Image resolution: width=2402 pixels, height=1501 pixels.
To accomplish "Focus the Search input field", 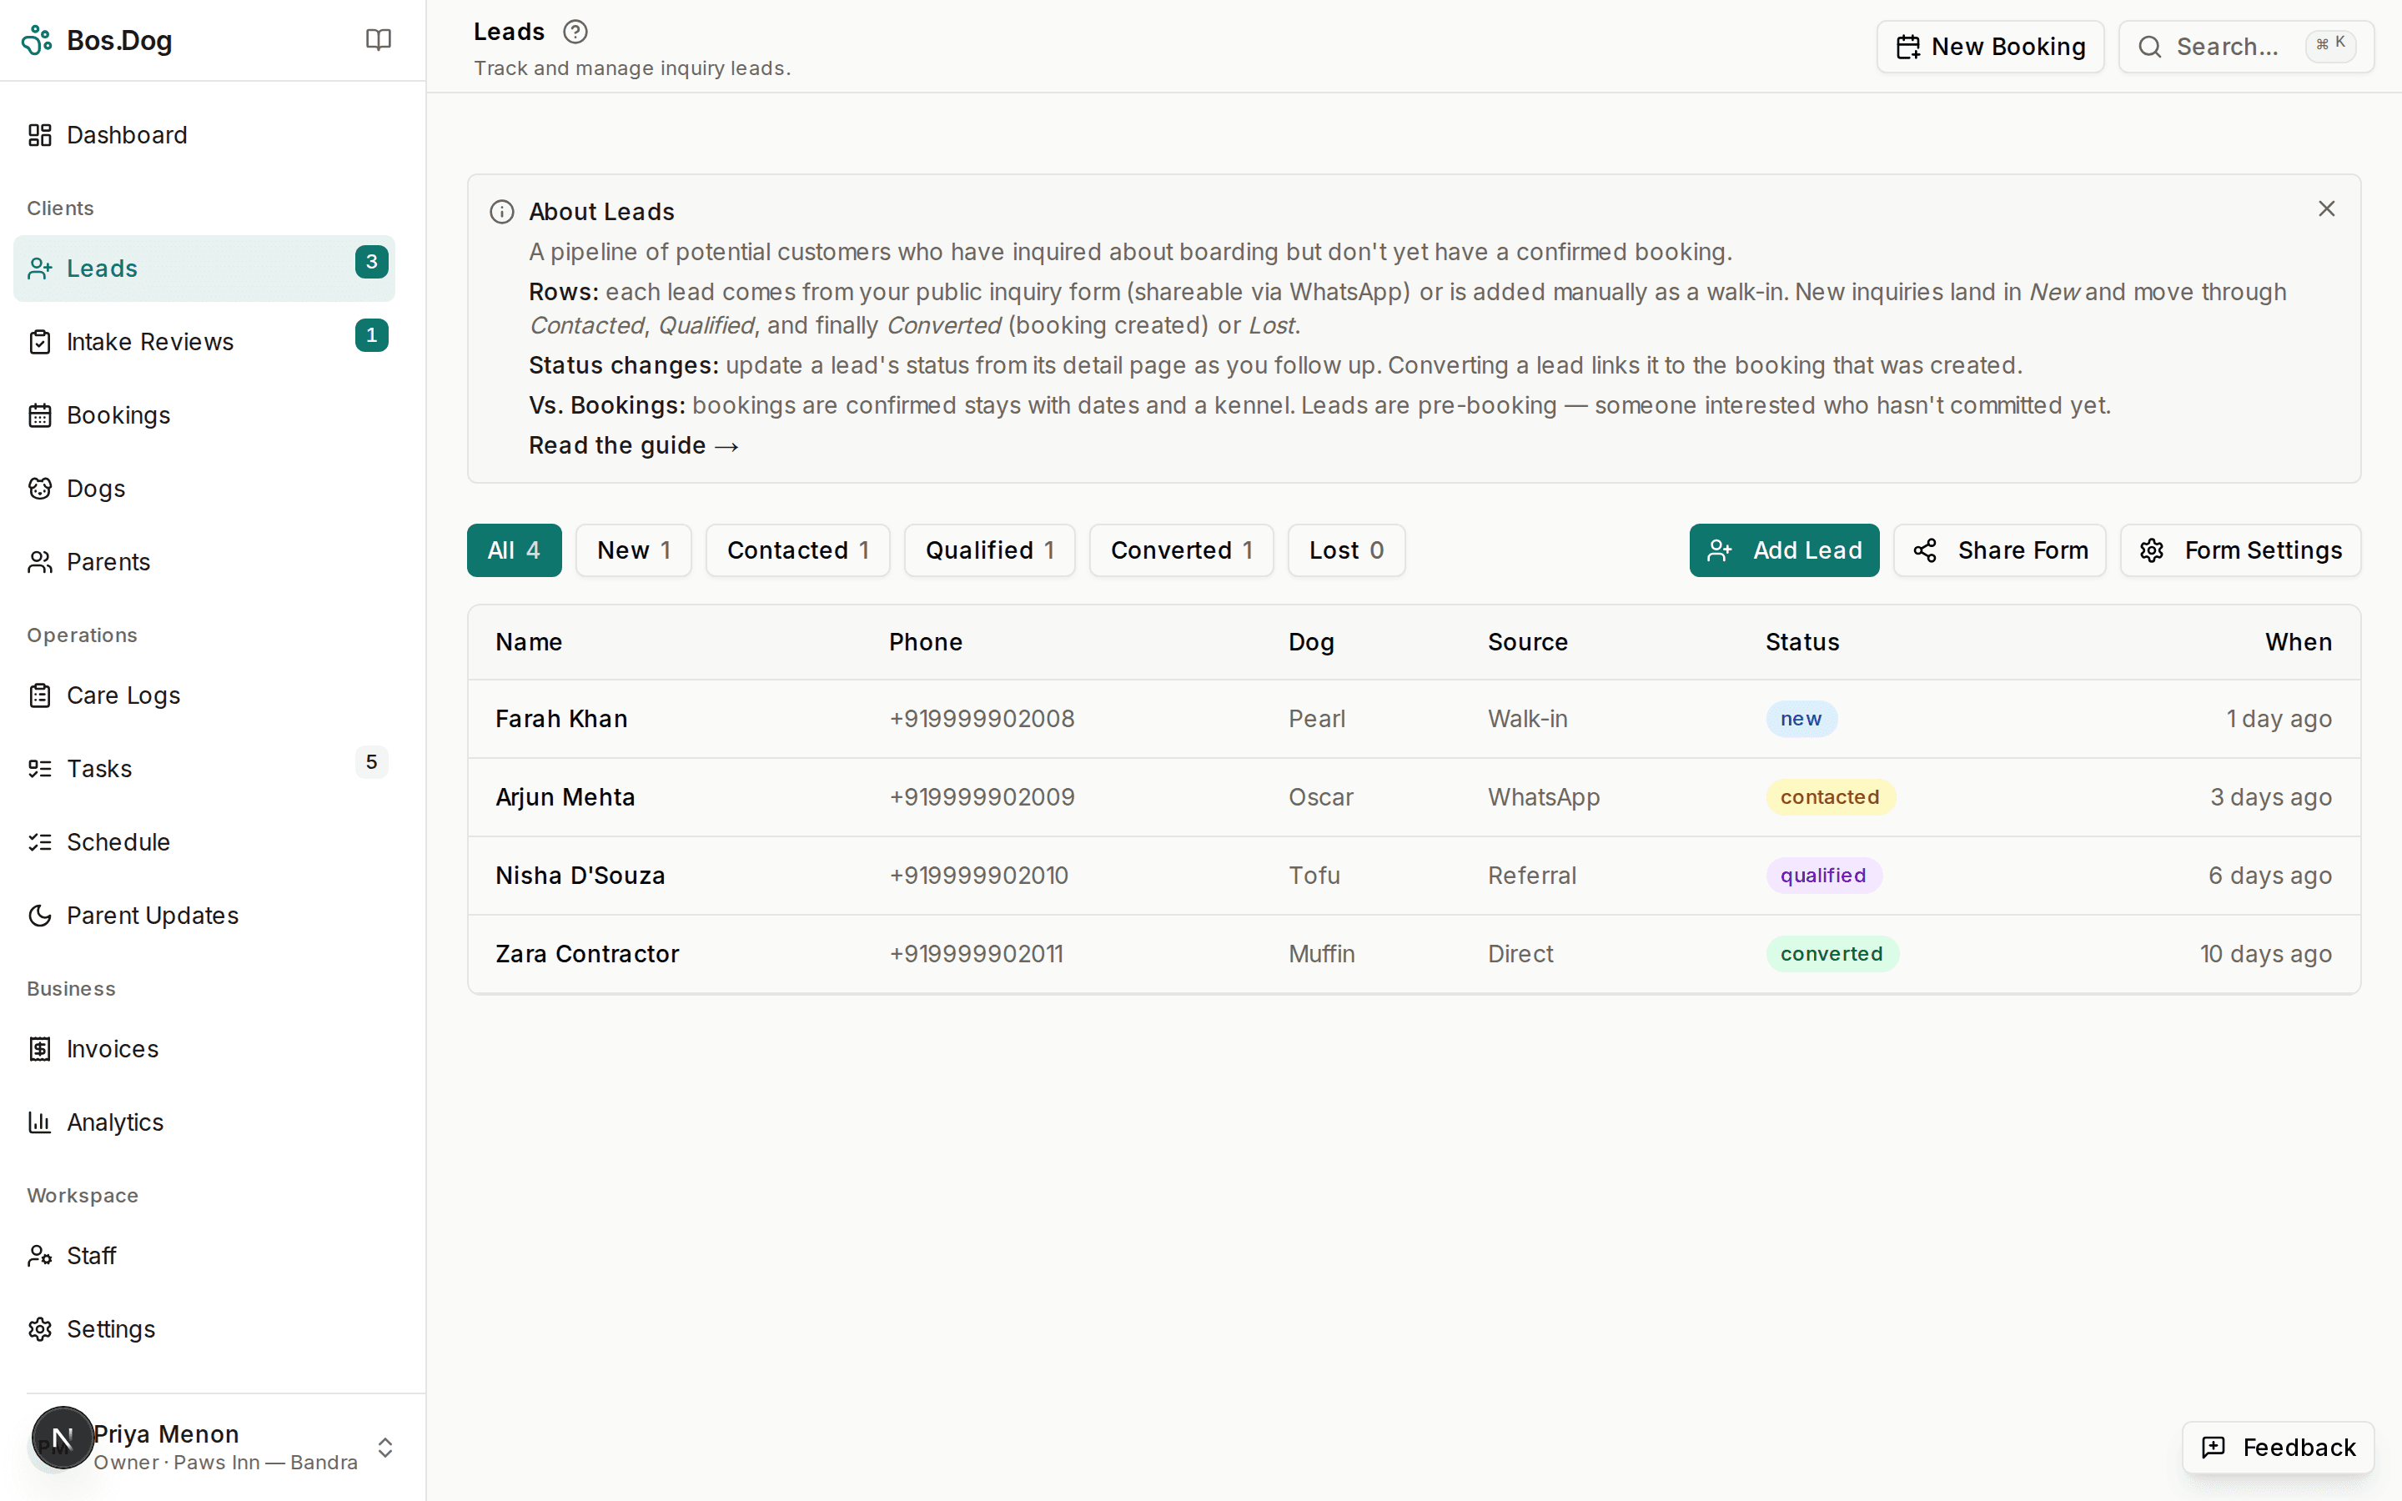I will [x=2246, y=47].
